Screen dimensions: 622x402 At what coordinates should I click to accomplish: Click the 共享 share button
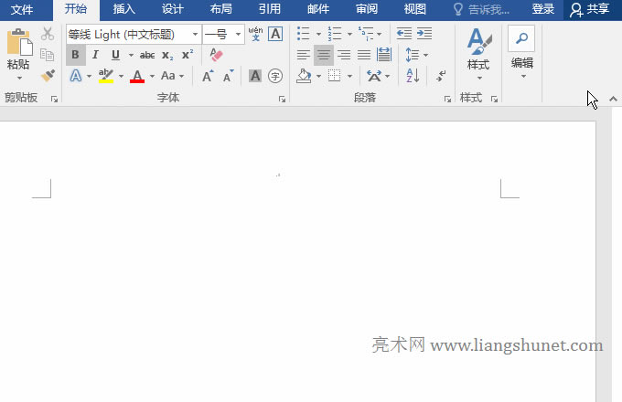tap(590, 9)
